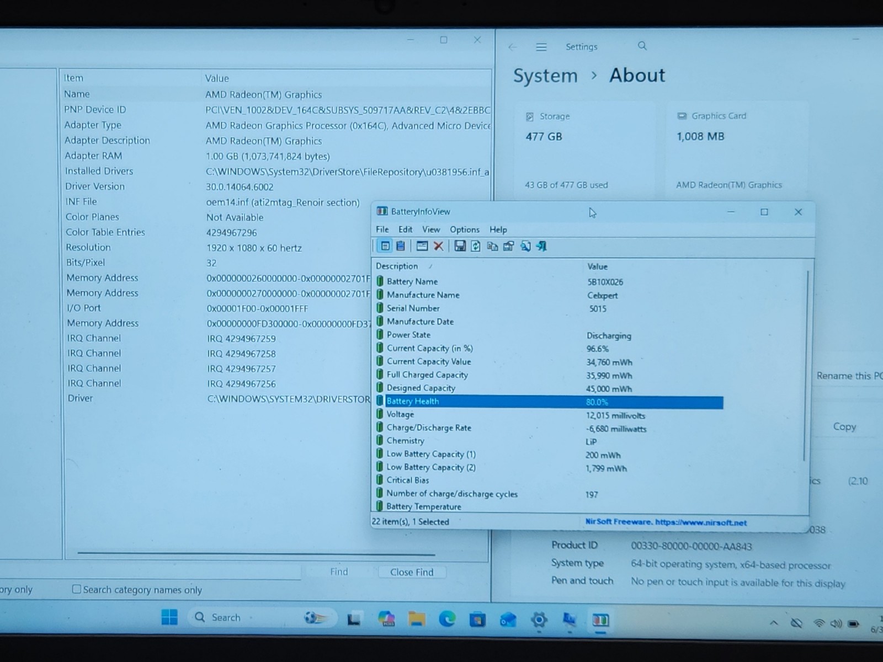Screen dimensions: 883x662
Task: Switch to BatteryInfoView on the taskbar
Action: point(600,620)
